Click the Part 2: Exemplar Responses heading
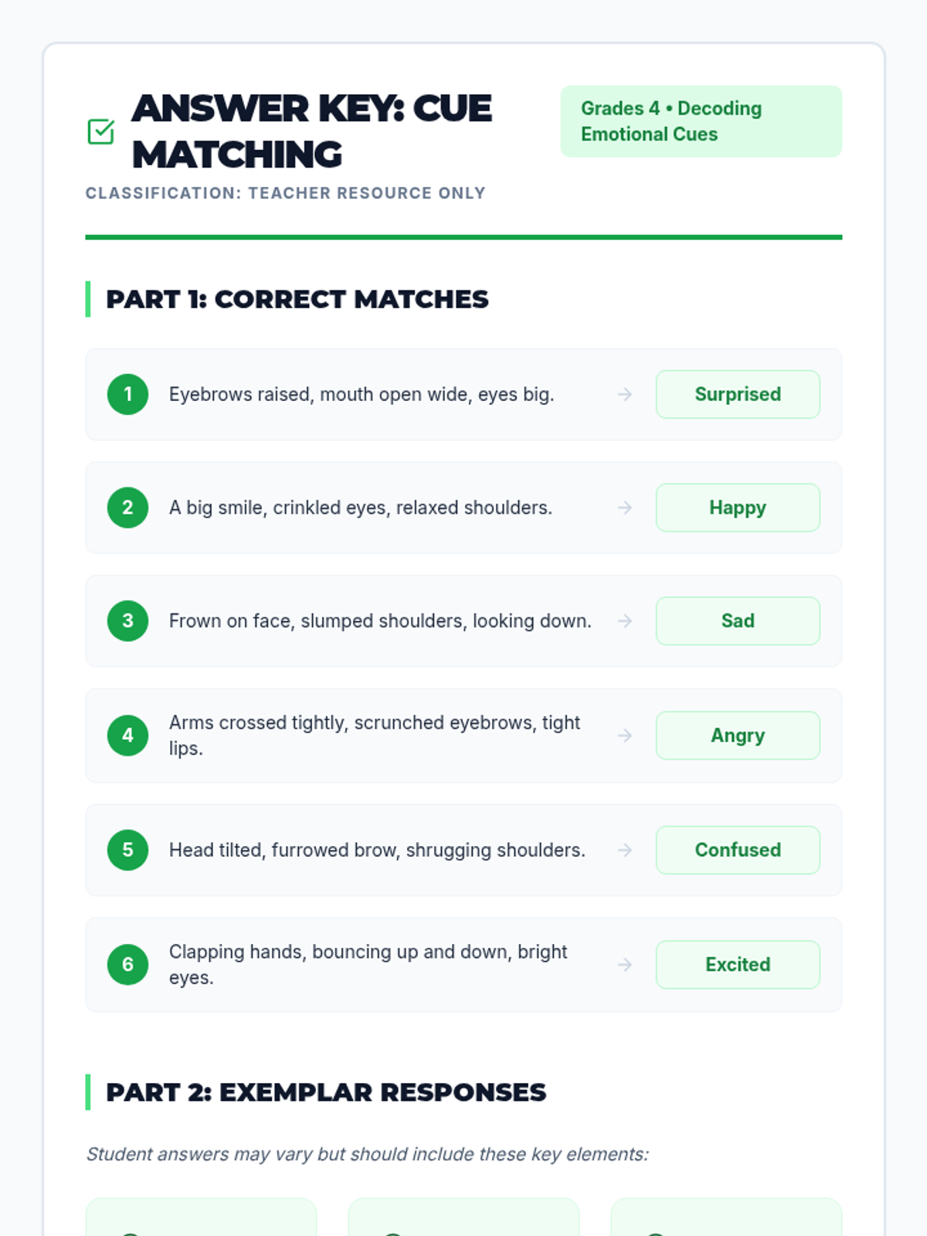927x1236 pixels. click(x=326, y=1092)
